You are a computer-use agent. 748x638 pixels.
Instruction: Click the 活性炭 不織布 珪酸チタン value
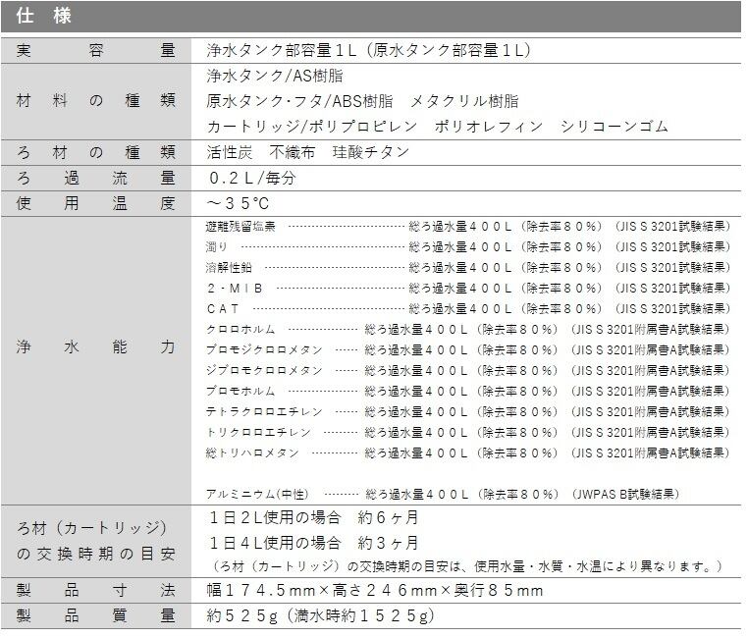pyautogui.click(x=307, y=152)
